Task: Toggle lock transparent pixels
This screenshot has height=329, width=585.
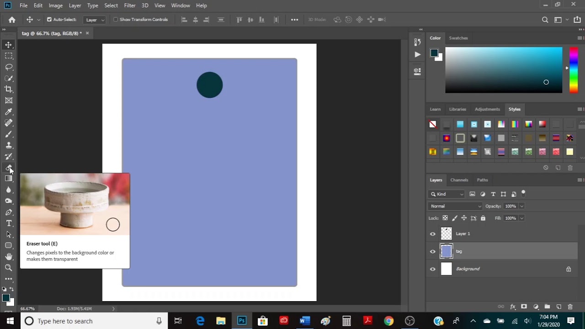Action: pos(445,218)
